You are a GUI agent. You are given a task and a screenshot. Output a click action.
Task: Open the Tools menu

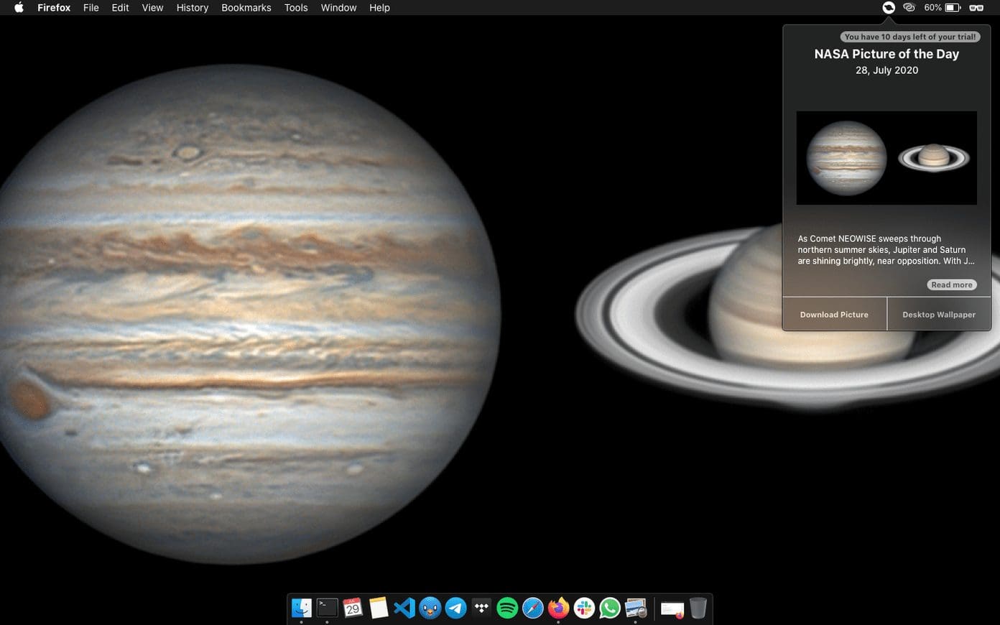[x=296, y=8]
